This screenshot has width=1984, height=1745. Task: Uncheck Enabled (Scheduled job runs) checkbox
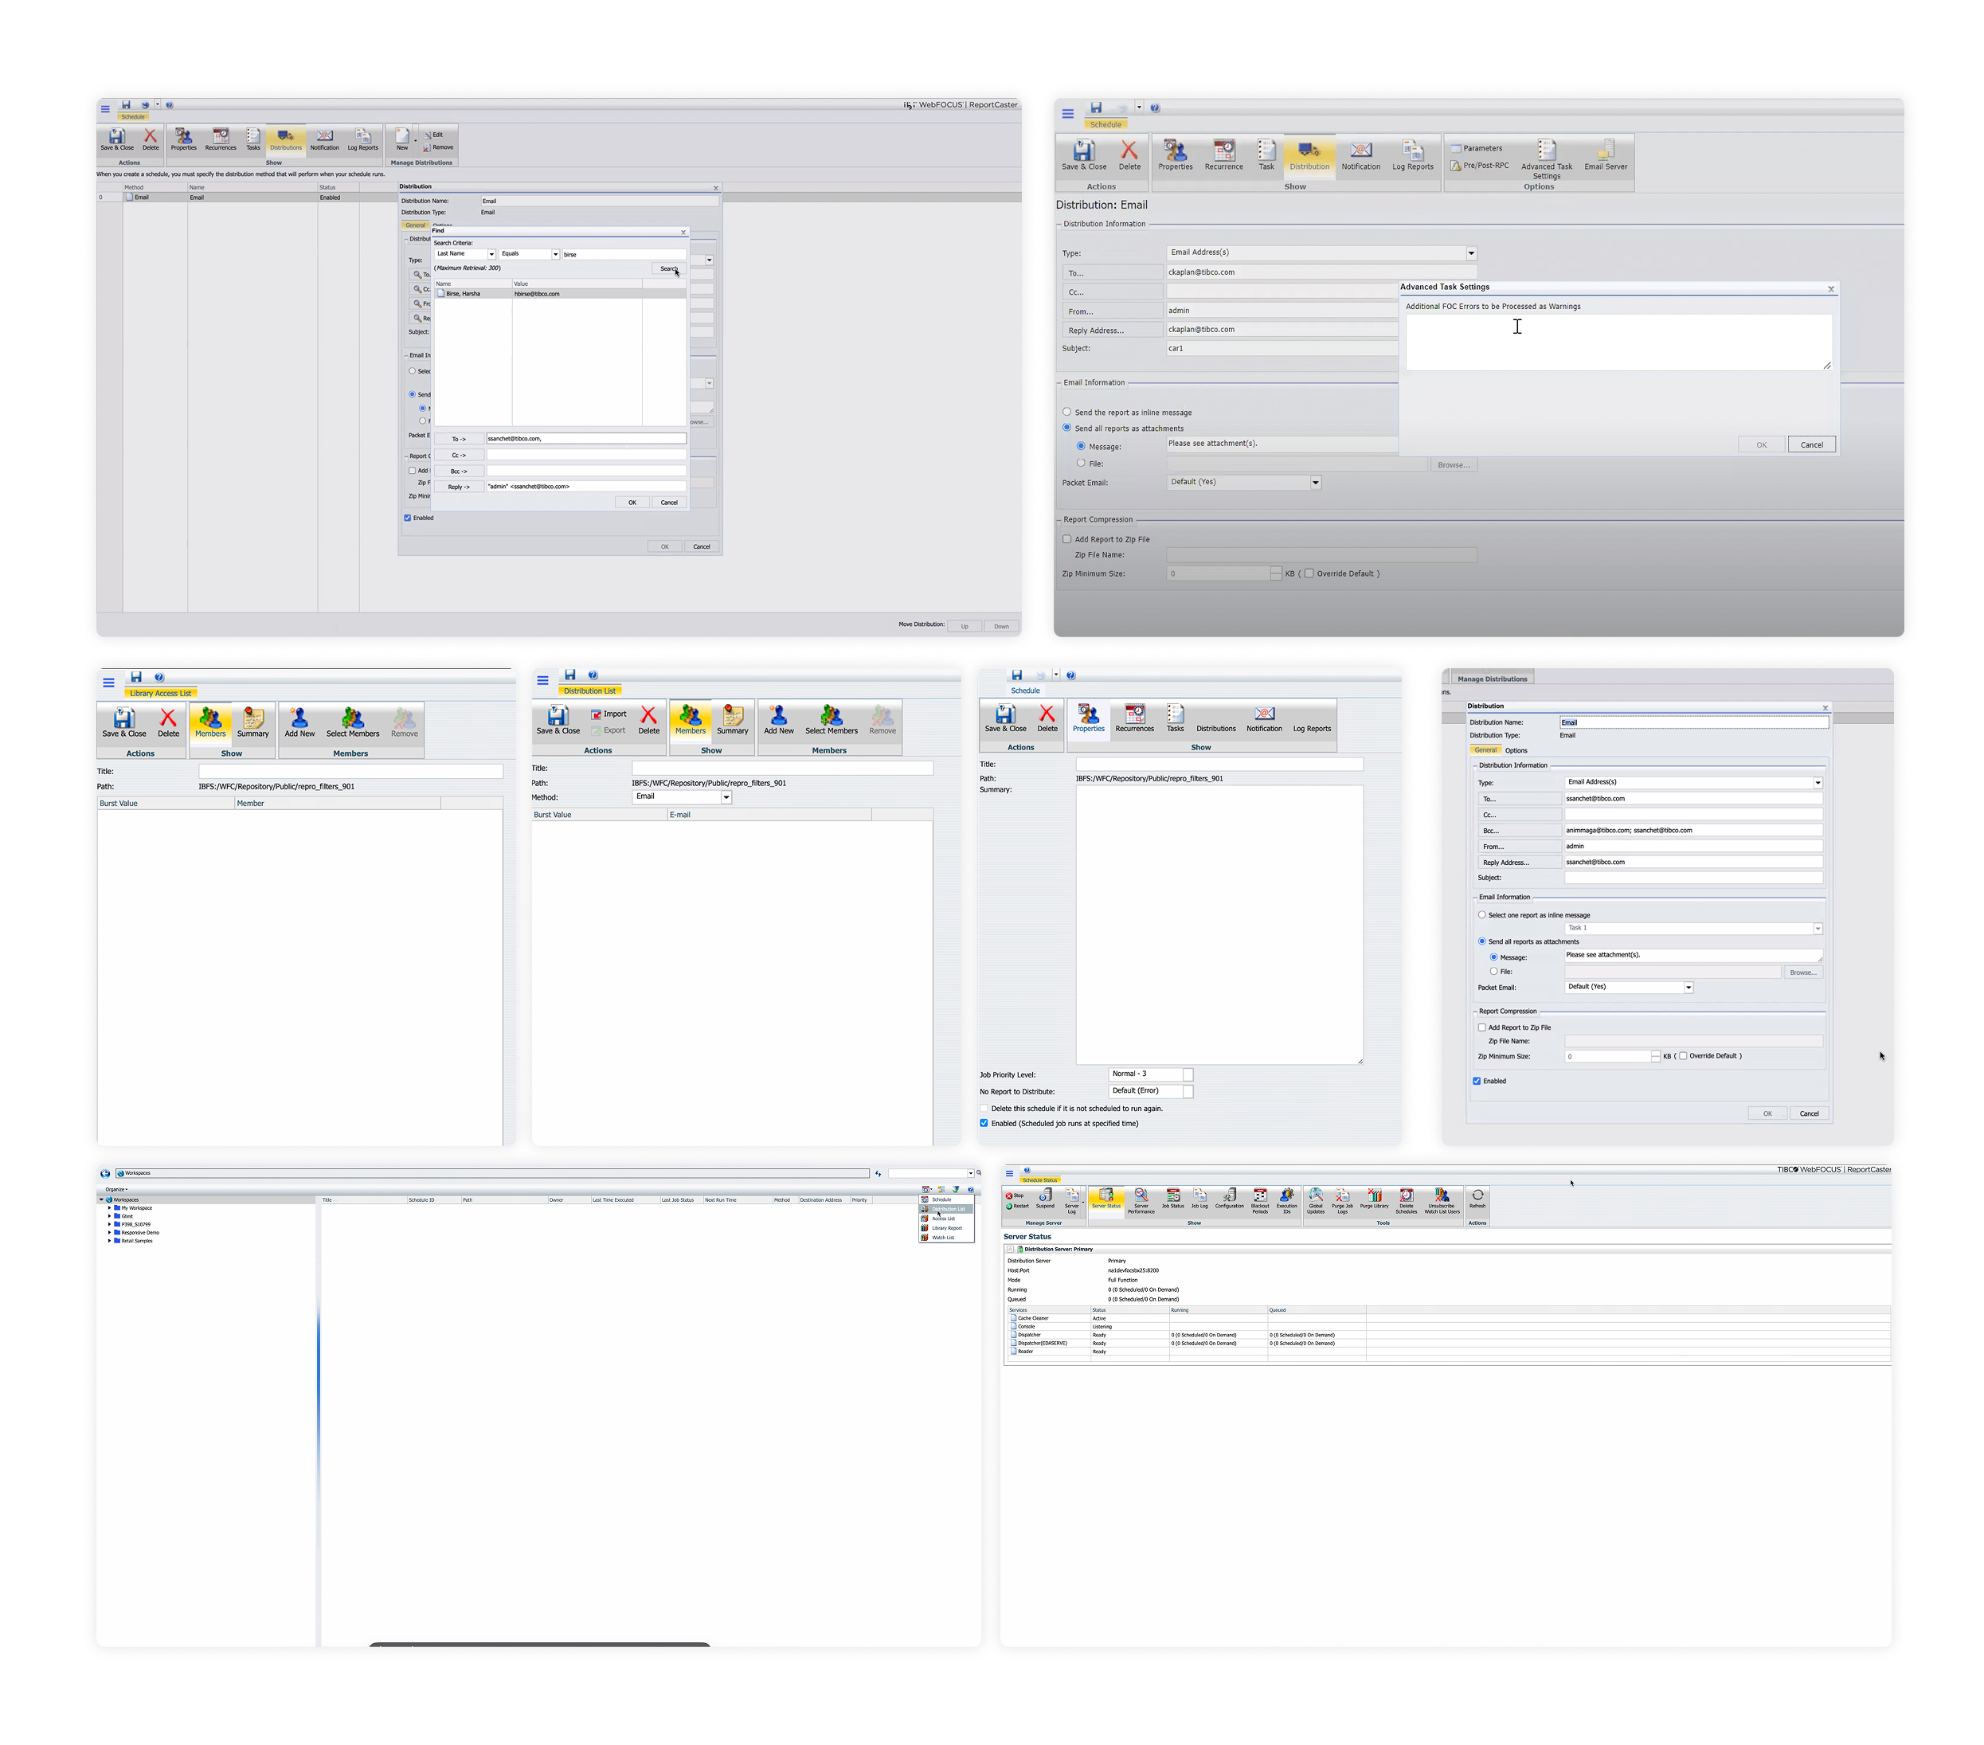pos(984,1123)
